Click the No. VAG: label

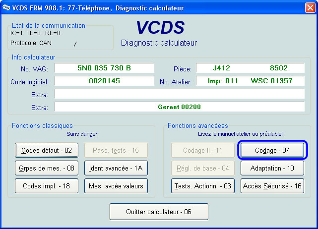point(34,69)
